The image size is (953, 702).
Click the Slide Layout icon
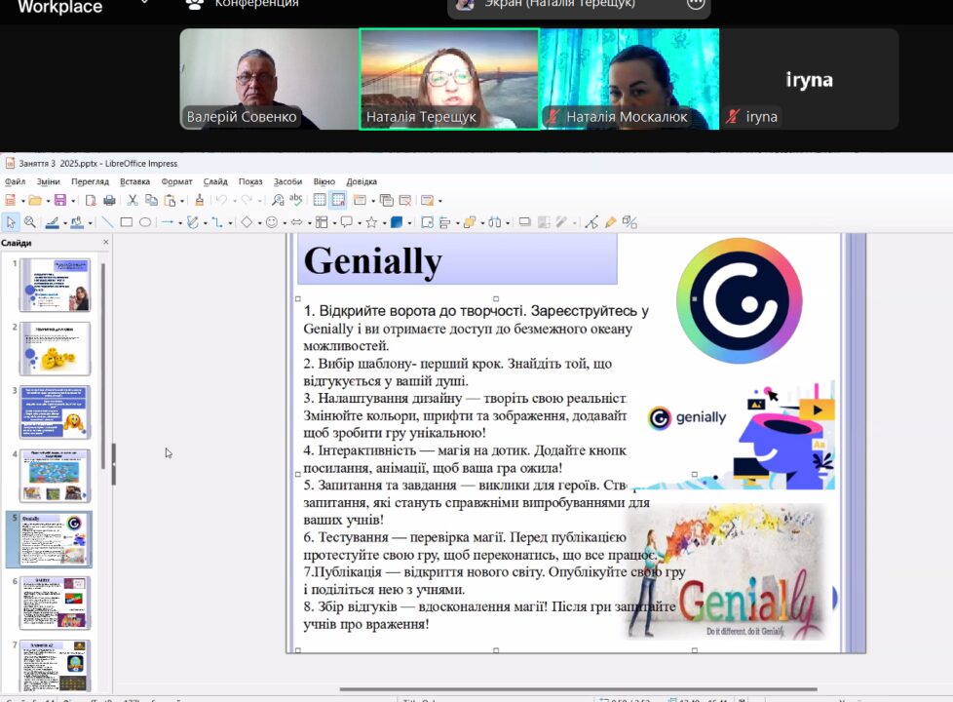(427, 200)
